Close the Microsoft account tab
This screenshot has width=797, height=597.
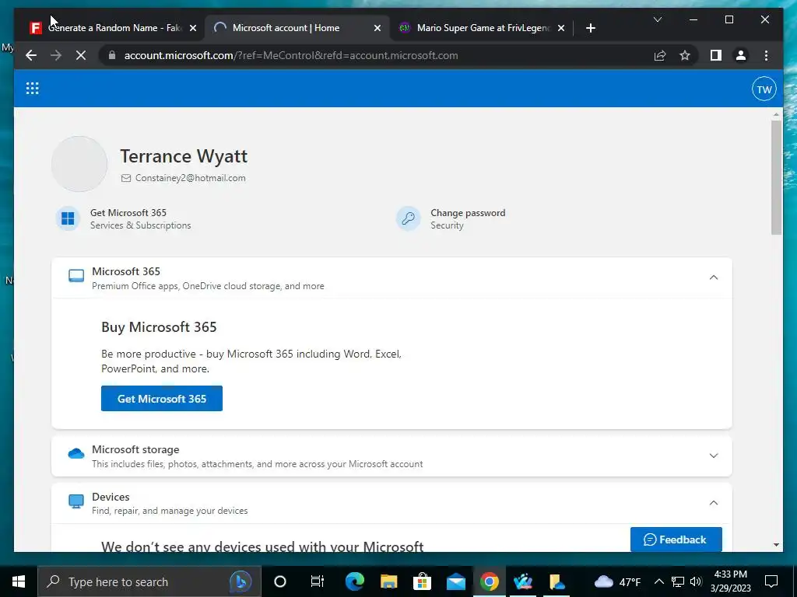(377, 29)
